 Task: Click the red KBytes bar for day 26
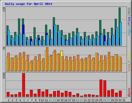click(x=105, y=89)
